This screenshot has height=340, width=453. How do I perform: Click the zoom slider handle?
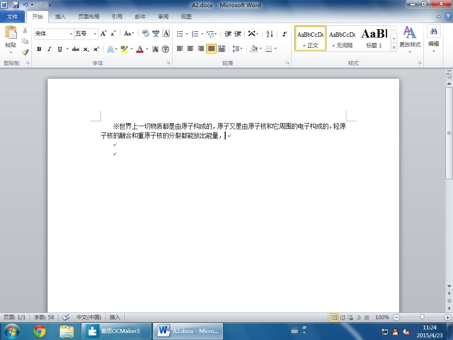click(x=422, y=317)
